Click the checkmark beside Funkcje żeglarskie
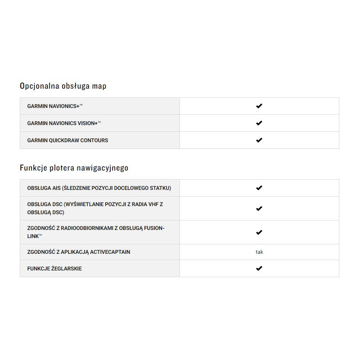This screenshot has width=360, height=360. pos(259,268)
